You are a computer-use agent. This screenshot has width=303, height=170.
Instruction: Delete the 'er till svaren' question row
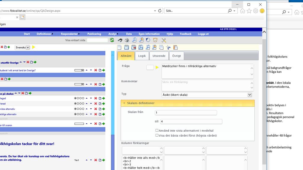point(96,124)
